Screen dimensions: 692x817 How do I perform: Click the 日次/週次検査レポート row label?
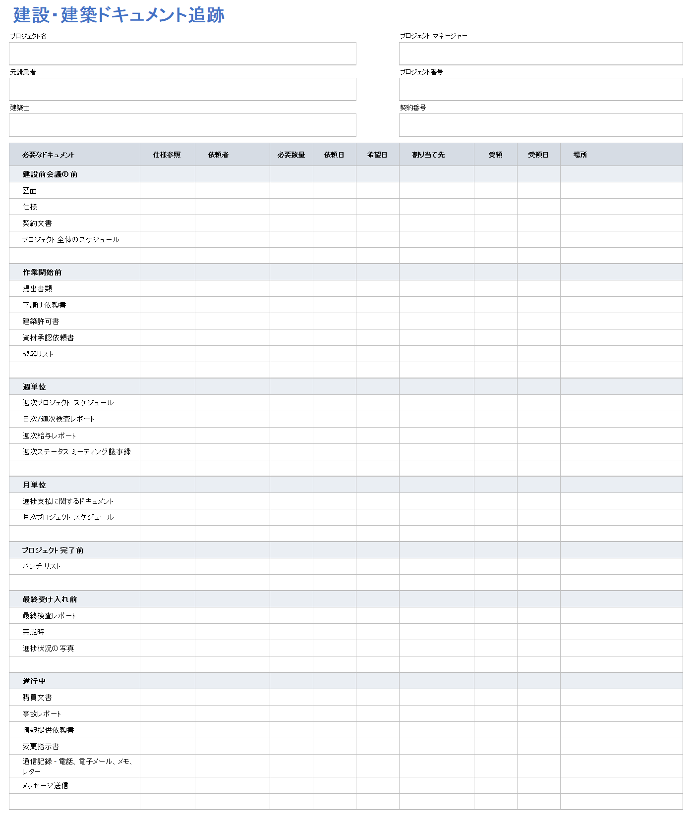tap(58, 419)
